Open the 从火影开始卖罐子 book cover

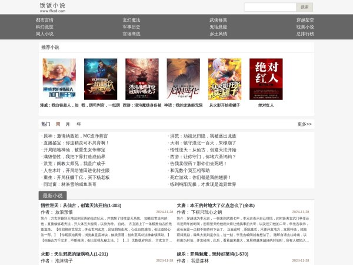click(224, 79)
